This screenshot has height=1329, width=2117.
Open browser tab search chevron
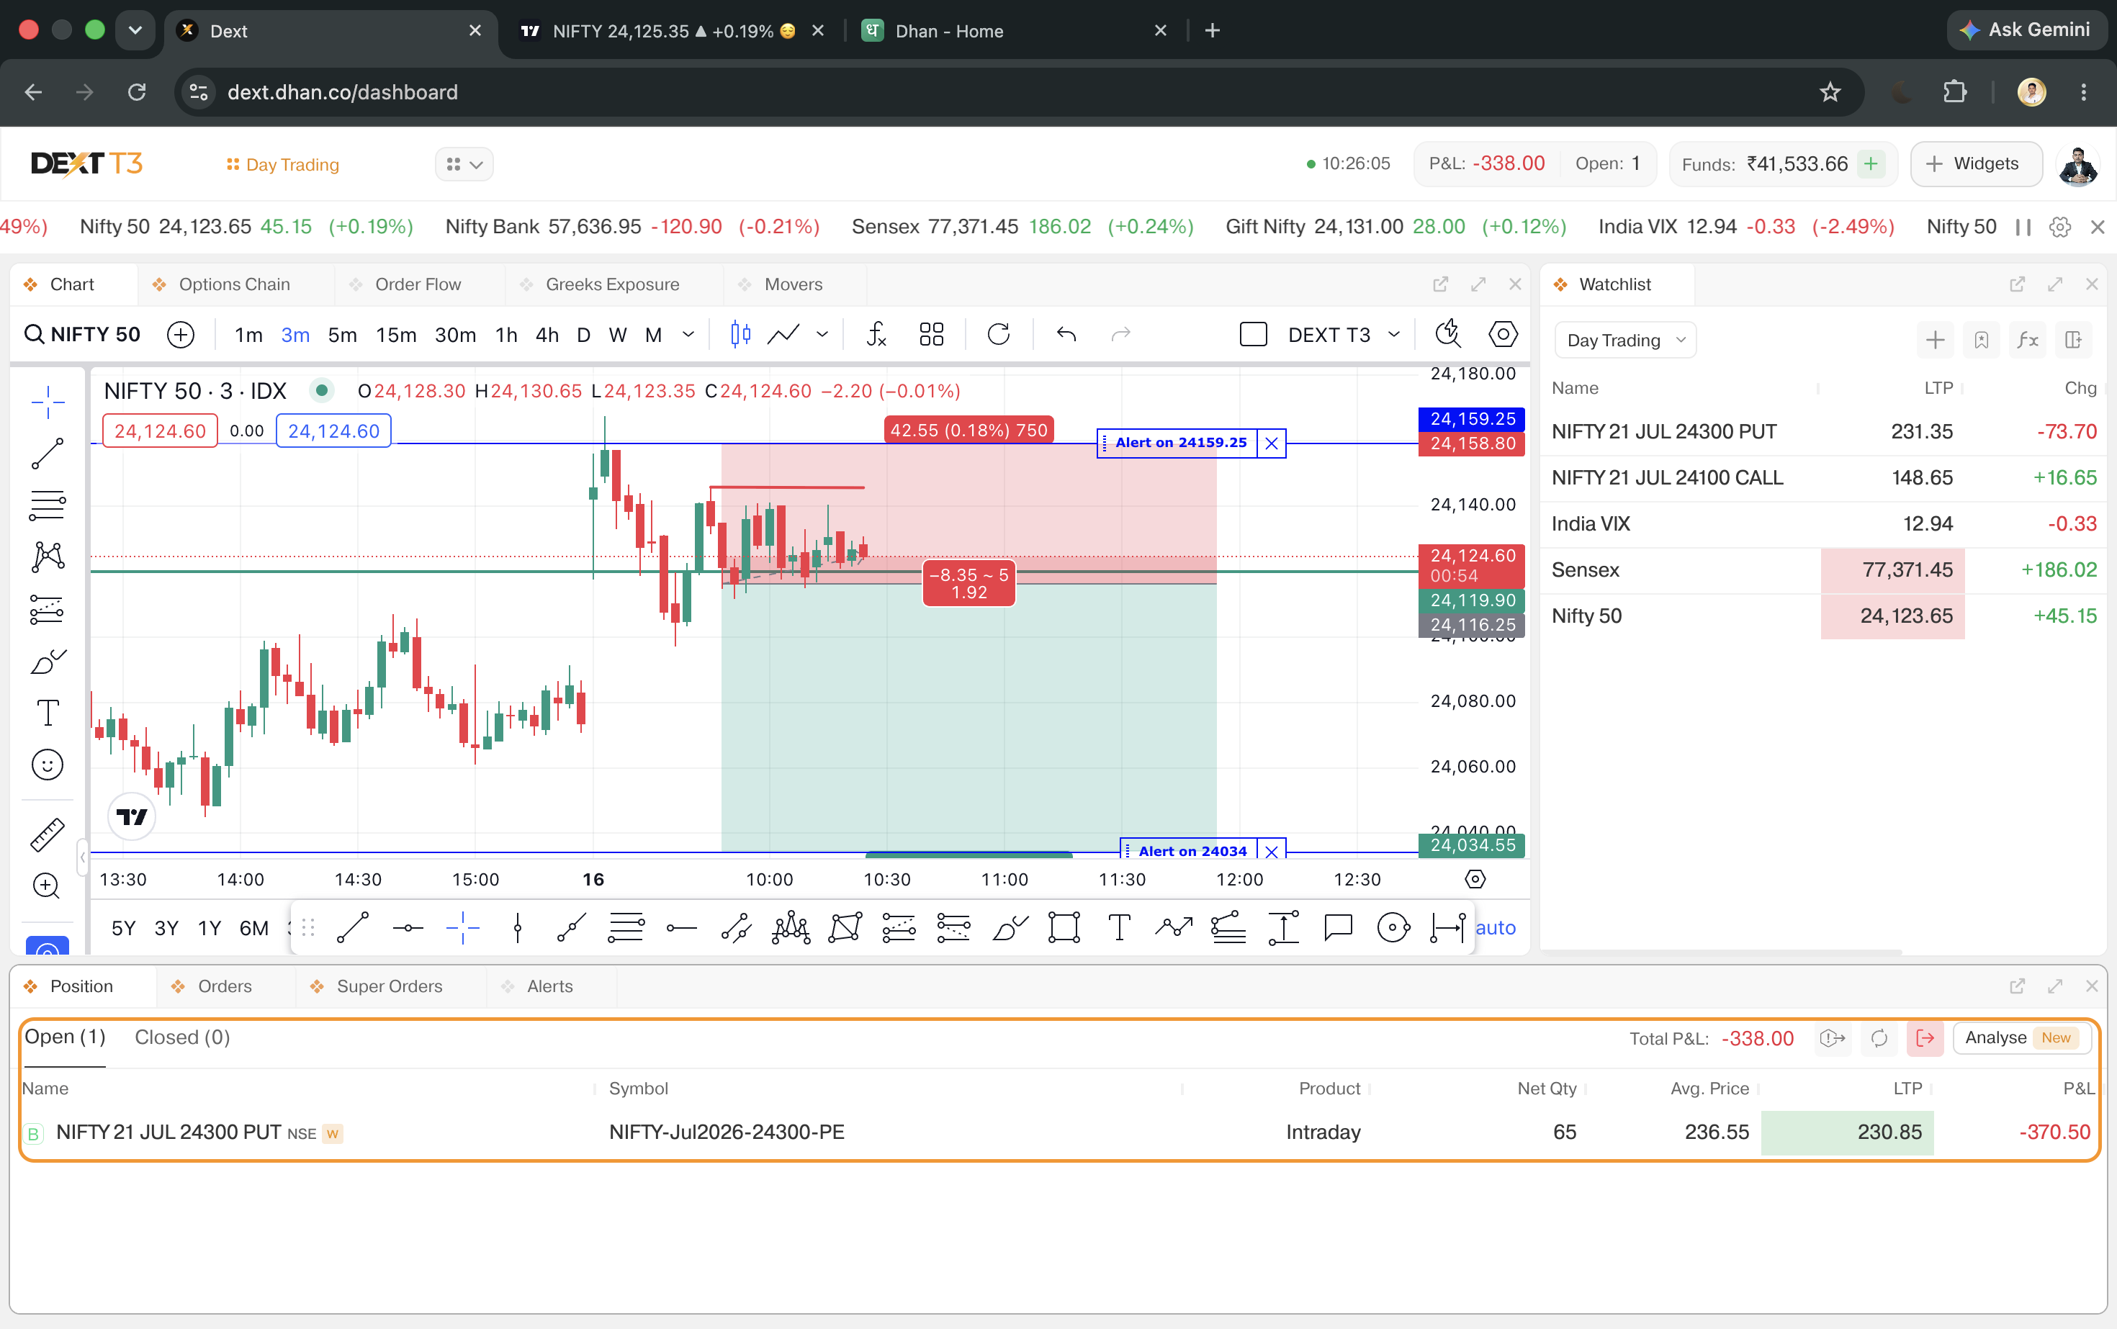coord(135,31)
